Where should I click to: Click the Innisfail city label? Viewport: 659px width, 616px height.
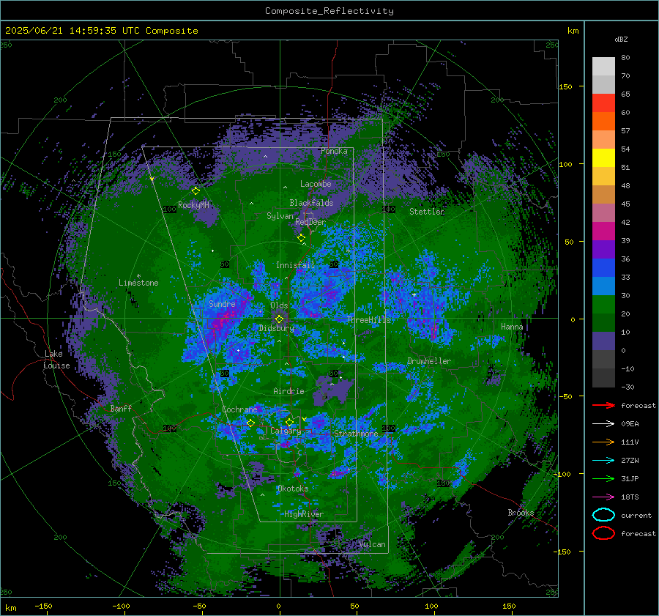295,265
